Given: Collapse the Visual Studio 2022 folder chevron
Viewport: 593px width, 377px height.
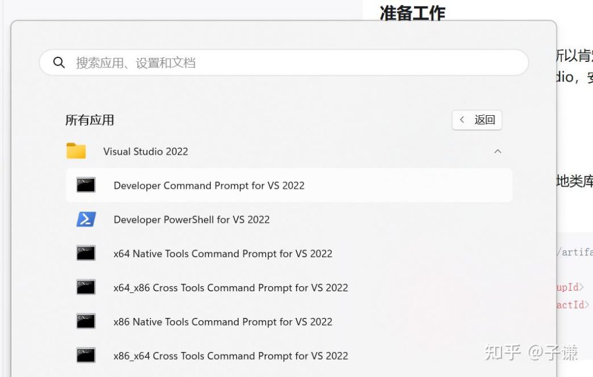Looking at the screenshot, I should [497, 152].
